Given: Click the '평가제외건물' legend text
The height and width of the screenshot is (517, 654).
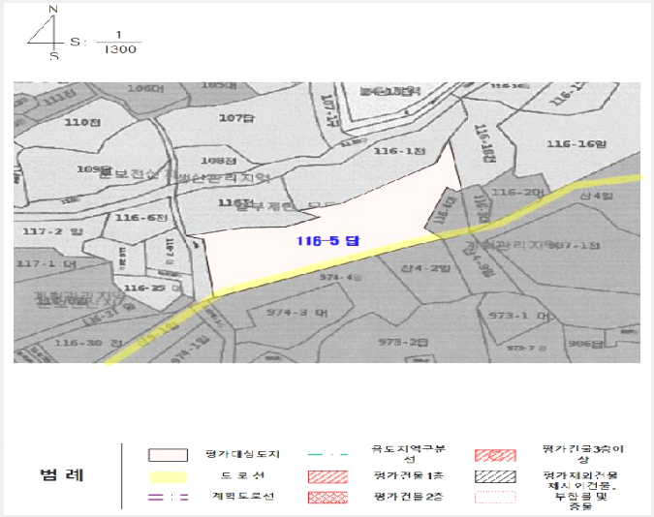Looking at the screenshot, I should (581, 475).
